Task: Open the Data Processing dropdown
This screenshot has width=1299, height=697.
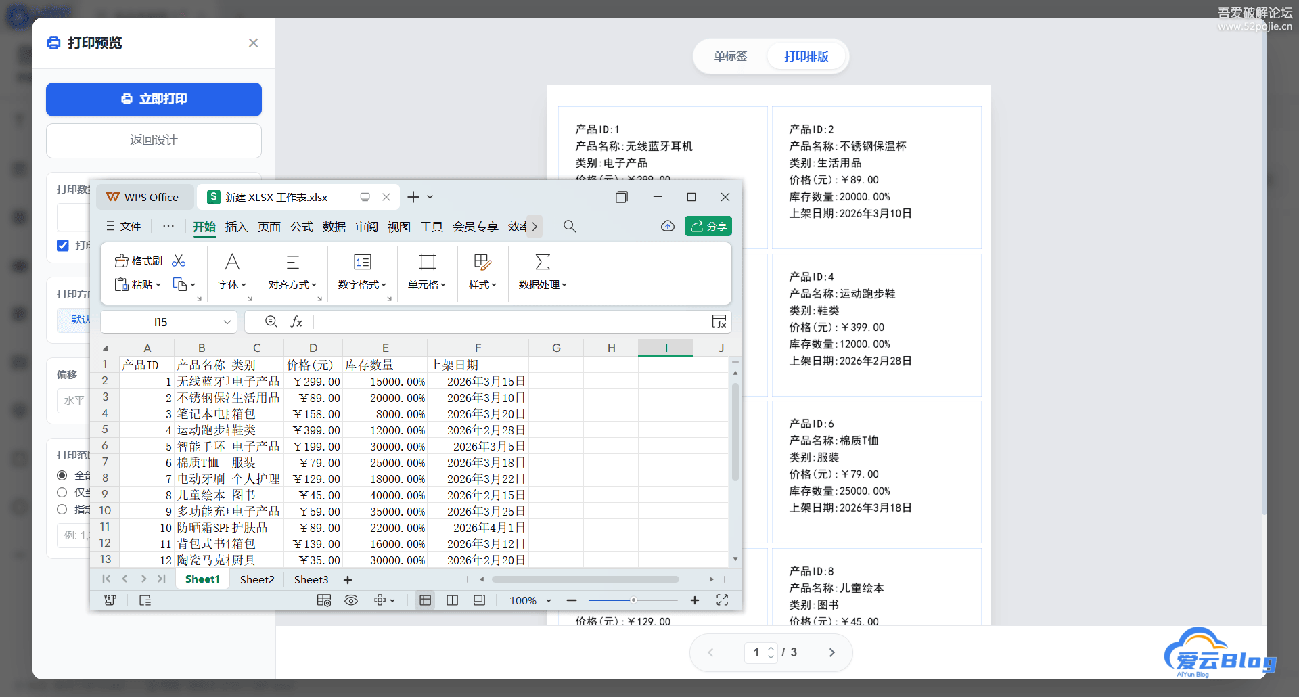Action: click(543, 285)
